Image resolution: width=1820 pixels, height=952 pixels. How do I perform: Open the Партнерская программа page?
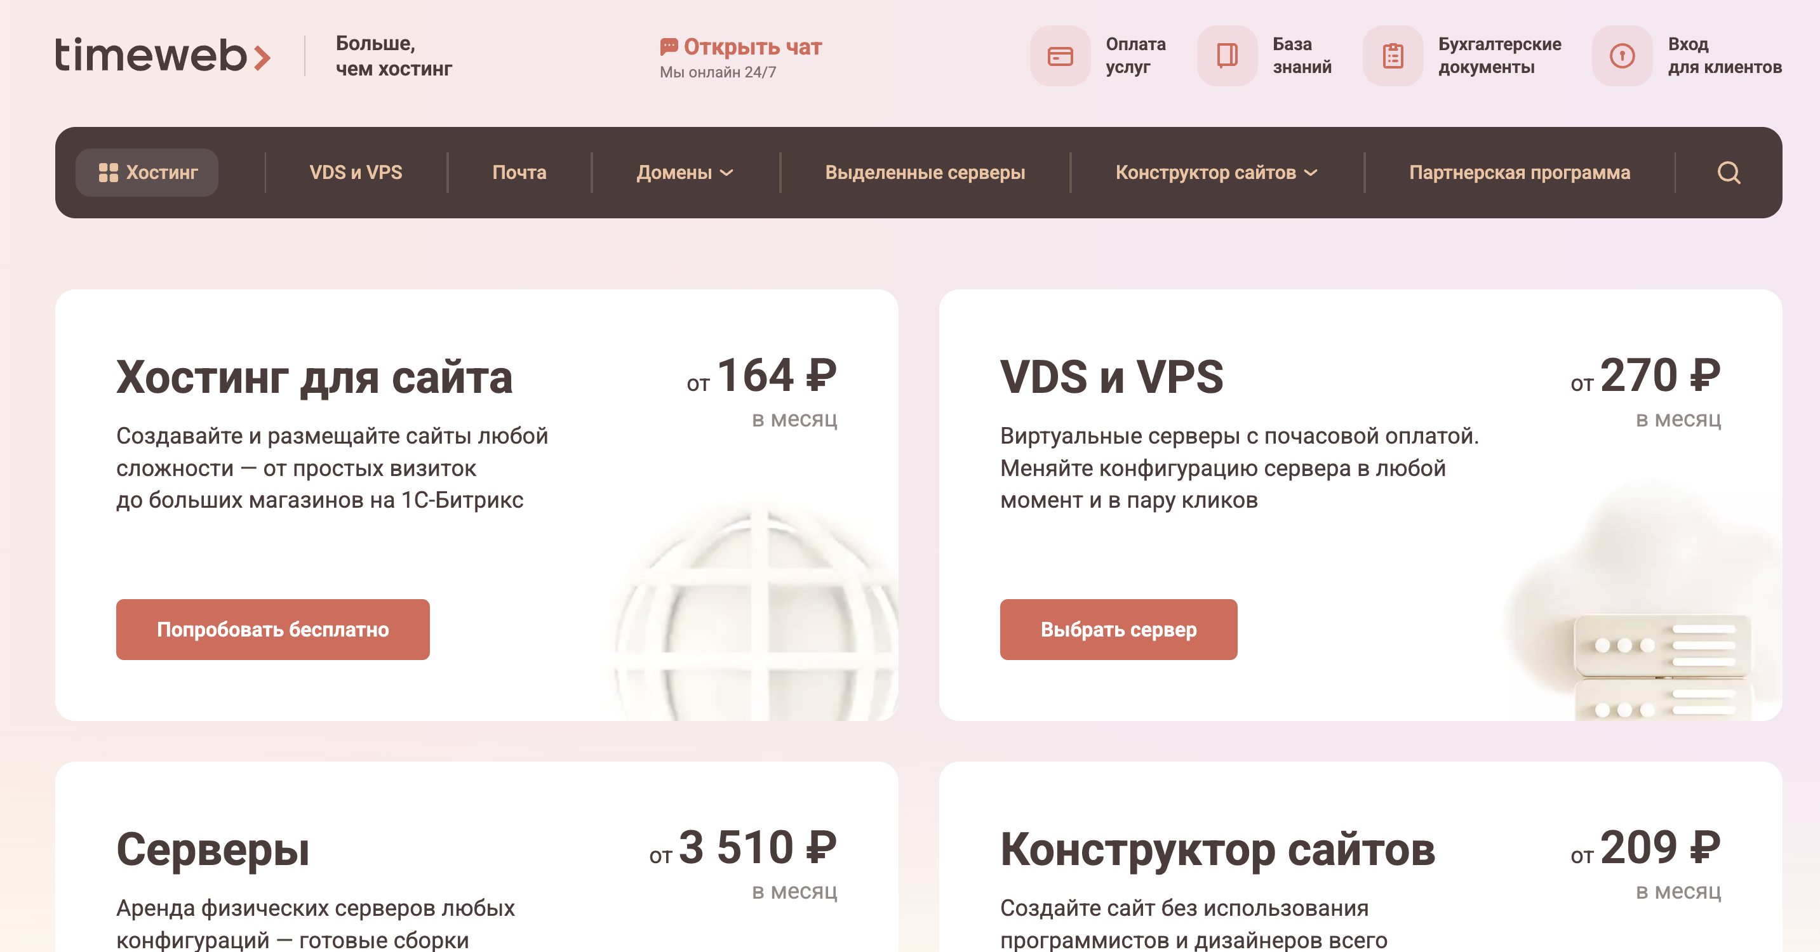coord(1520,173)
